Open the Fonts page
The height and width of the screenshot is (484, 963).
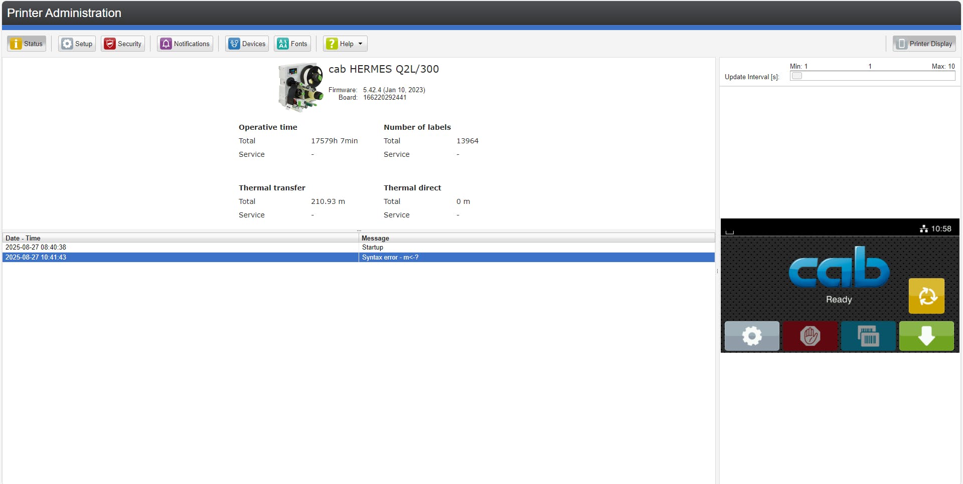pos(292,44)
